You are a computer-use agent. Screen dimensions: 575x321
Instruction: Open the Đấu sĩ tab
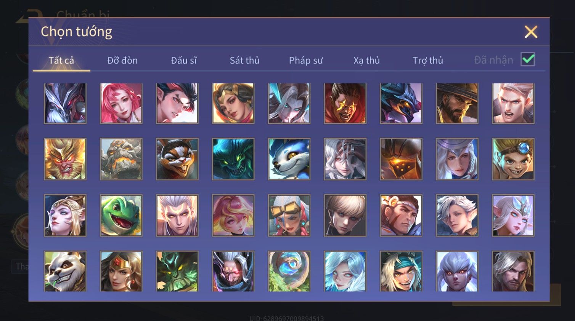point(184,60)
